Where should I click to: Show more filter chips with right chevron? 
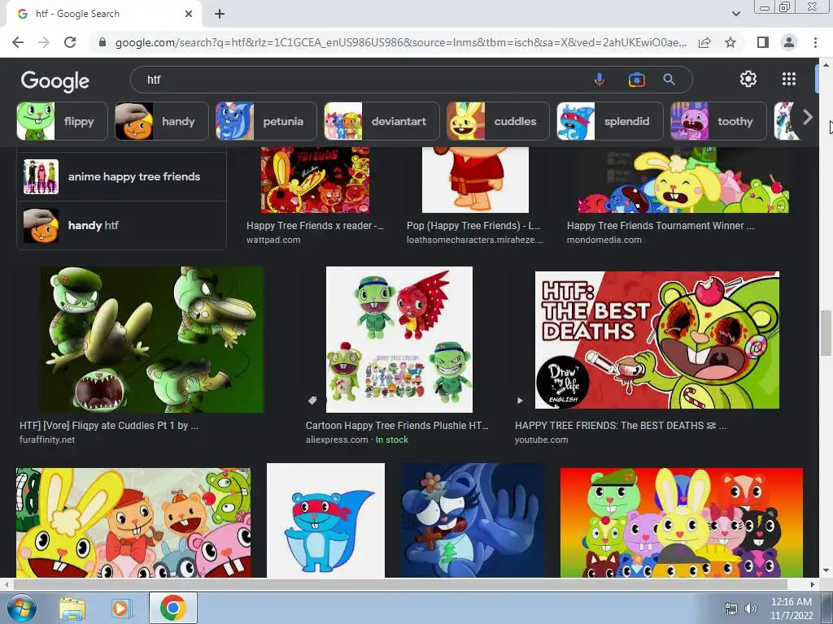point(808,117)
